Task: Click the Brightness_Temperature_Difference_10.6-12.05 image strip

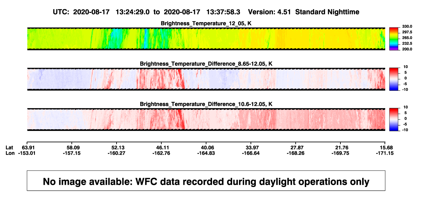Action: (x=206, y=119)
